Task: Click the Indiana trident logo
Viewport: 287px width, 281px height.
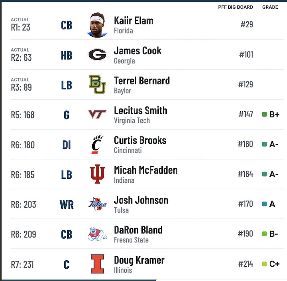Action: click(x=97, y=174)
